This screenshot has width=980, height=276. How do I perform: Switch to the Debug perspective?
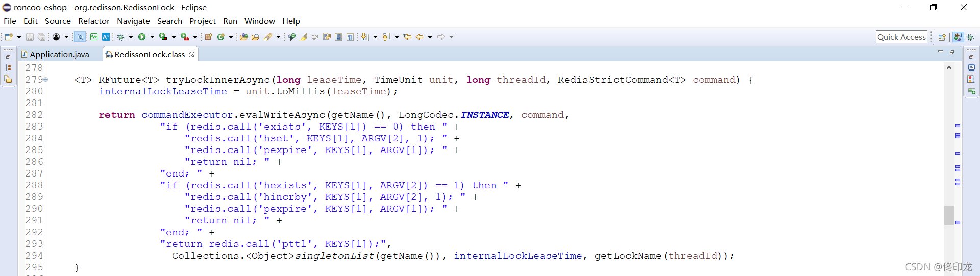(970, 37)
